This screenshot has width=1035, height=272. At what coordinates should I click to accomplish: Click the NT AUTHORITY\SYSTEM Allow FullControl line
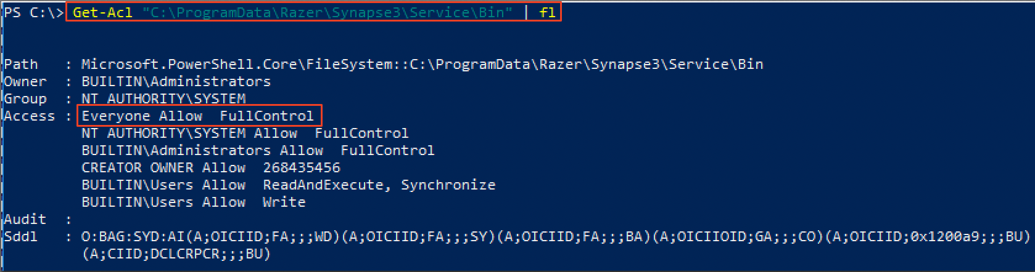click(x=245, y=134)
